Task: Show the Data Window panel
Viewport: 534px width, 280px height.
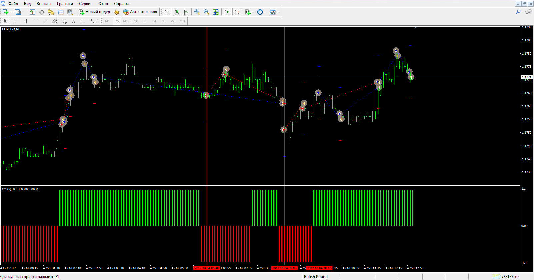Action: coord(42,12)
